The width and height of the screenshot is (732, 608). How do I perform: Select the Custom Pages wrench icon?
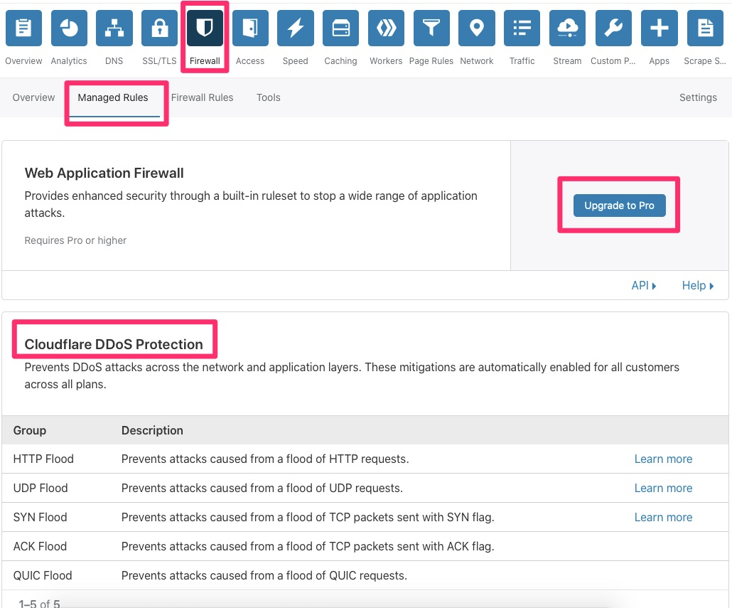[x=613, y=28]
